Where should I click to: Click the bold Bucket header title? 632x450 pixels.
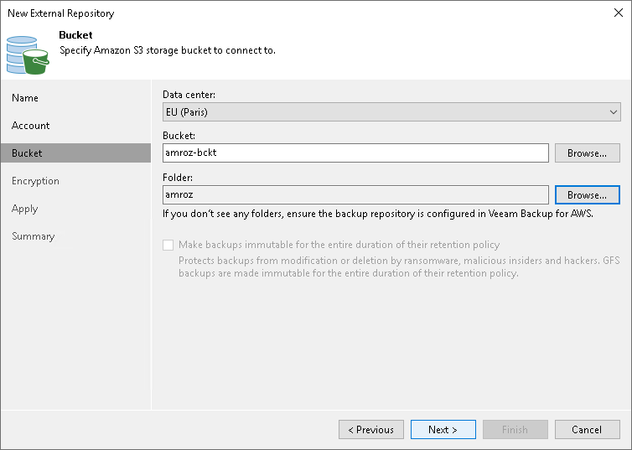[x=75, y=36]
